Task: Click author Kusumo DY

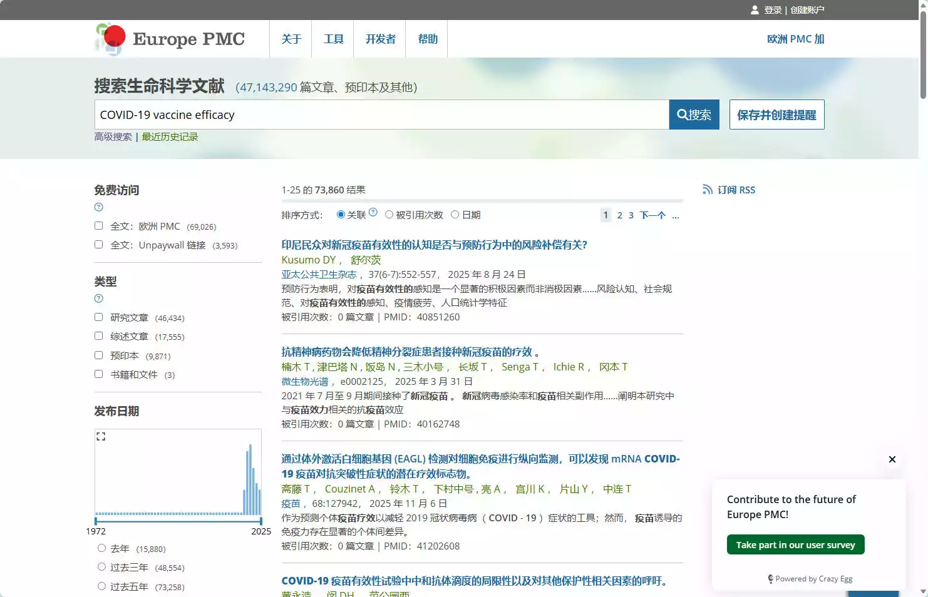Action: point(309,260)
